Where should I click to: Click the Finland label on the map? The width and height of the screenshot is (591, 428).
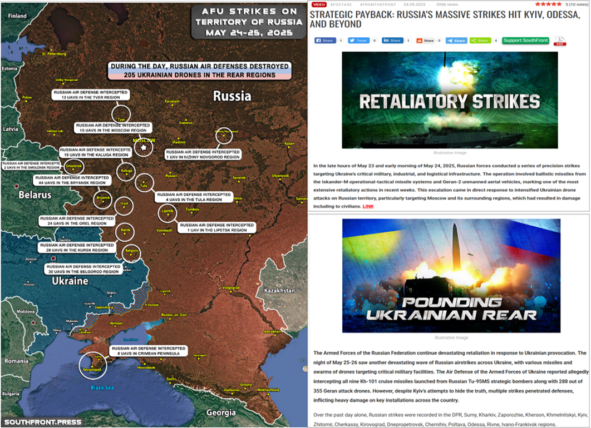point(17,16)
